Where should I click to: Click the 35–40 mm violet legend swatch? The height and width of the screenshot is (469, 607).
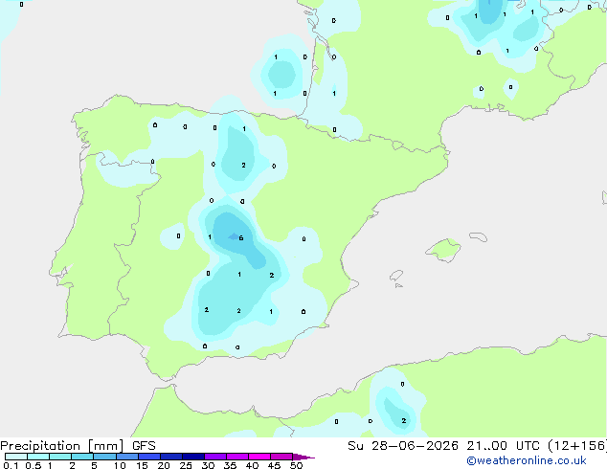click(237, 457)
